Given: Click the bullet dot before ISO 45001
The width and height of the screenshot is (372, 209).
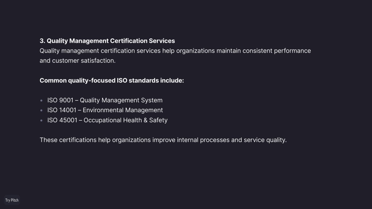Looking at the screenshot, I should [x=41, y=120].
